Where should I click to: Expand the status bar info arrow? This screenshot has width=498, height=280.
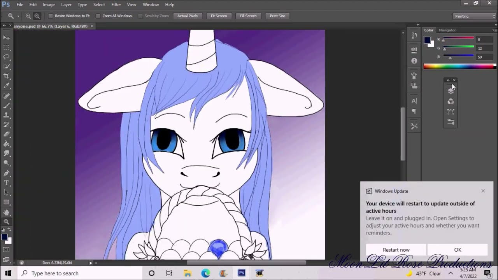91,263
